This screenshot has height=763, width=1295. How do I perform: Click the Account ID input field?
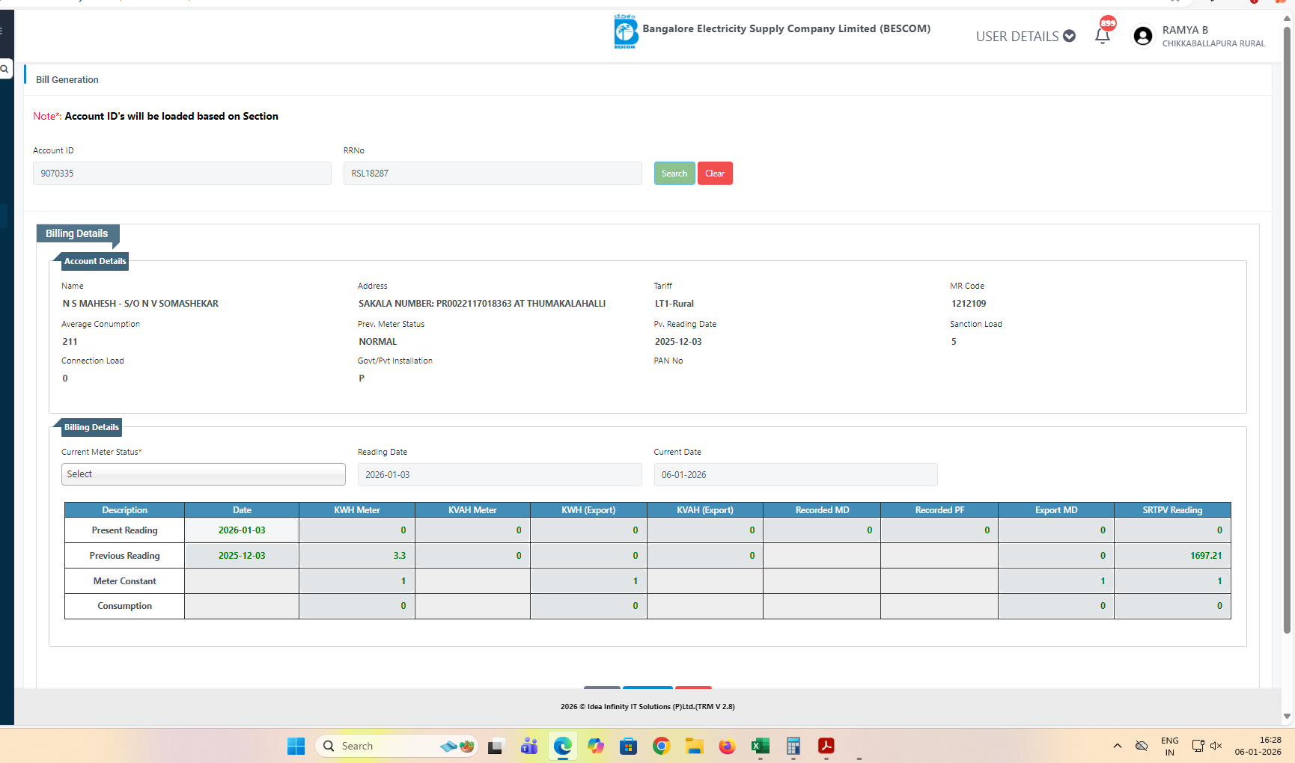182,174
